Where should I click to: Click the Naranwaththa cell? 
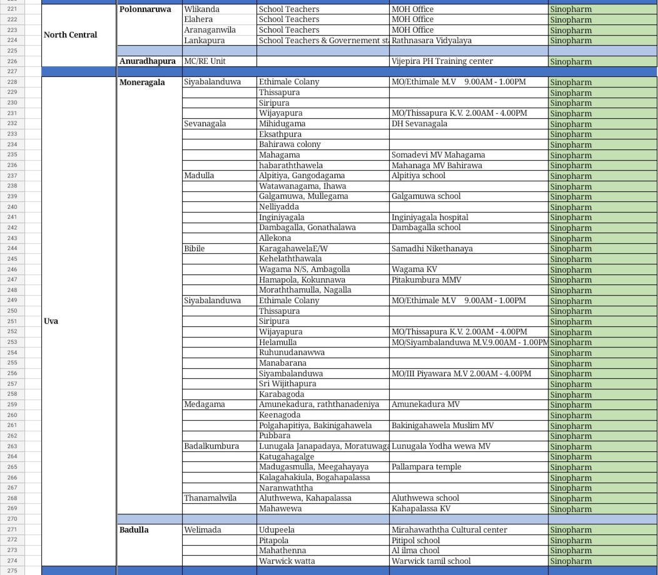pos(323,487)
